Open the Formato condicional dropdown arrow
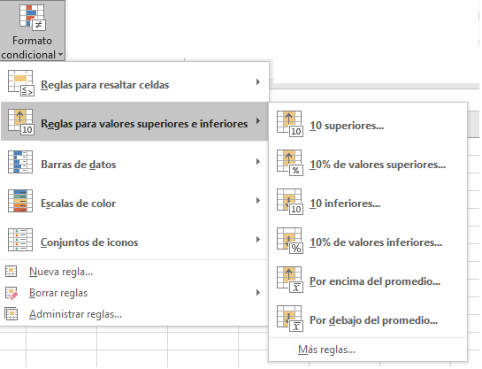482x369 pixels. coord(60,55)
